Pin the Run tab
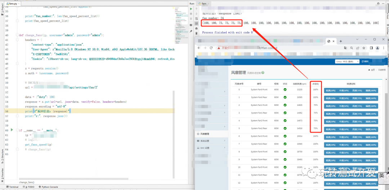 (x=191, y=31)
